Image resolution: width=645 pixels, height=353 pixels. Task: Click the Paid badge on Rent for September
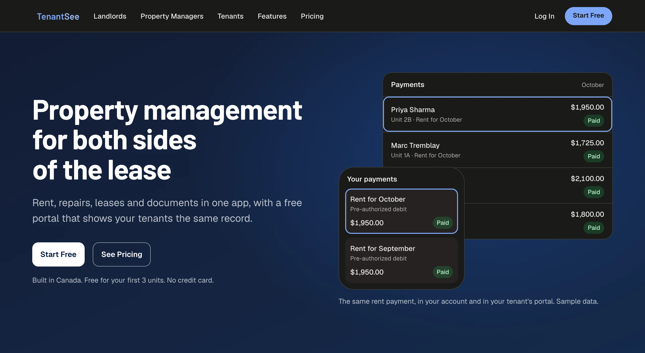click(443, 272)
